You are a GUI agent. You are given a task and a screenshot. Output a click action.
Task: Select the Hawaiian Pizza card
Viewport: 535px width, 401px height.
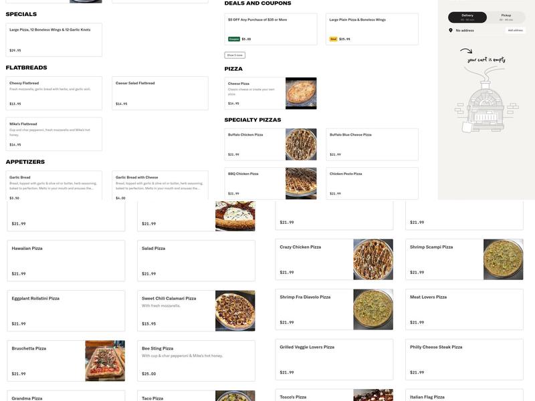[66, 261]
